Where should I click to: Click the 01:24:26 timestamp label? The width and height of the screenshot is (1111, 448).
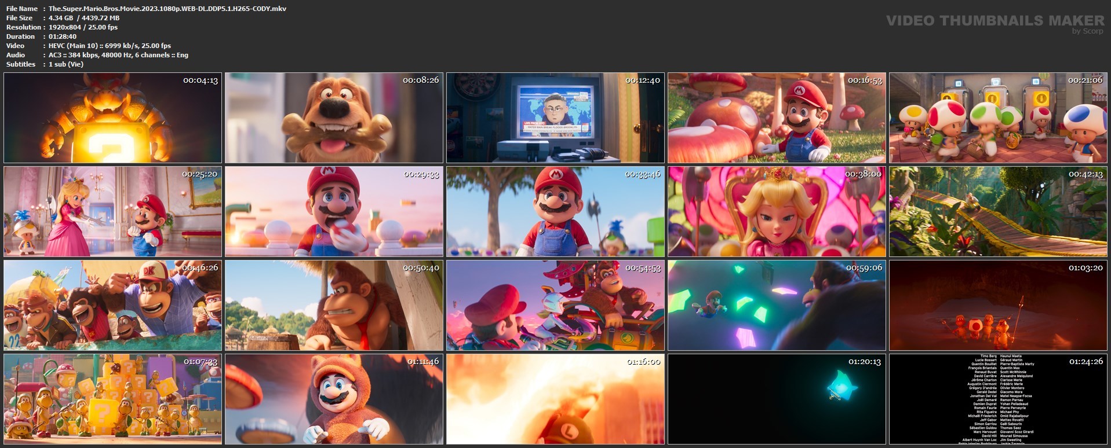[x=1086, y=362]
